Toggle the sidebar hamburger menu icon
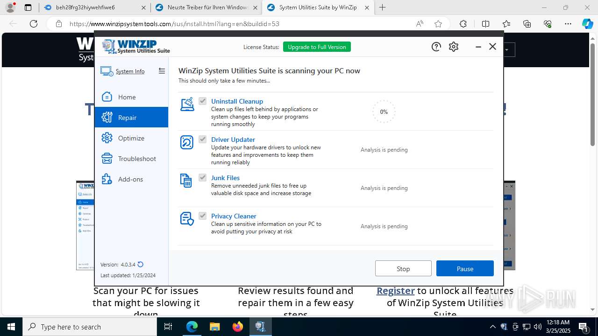 pyautogui.click(x=162, y=71)
